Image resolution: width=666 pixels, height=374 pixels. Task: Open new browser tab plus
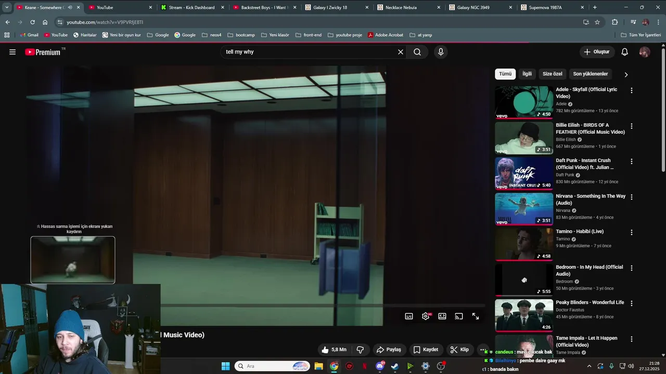point(595,7)
